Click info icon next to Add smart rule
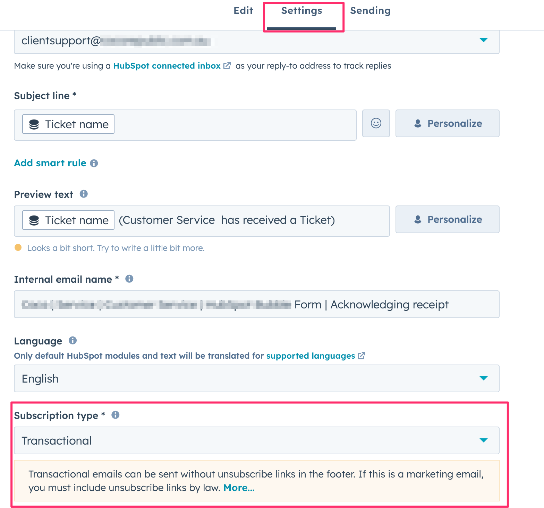Image resolution: width=544 pixels, height=508 pixels. click(94, 163)
